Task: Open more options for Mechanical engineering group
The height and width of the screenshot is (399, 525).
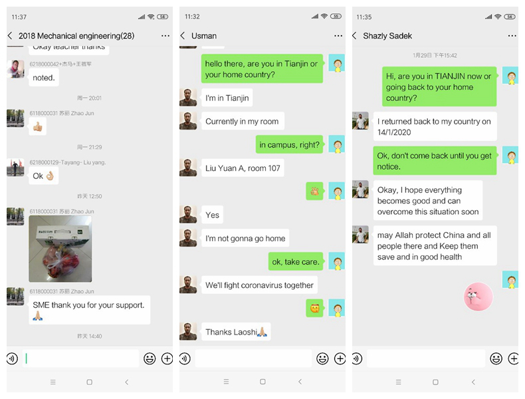Action: (x=165, y=35)
